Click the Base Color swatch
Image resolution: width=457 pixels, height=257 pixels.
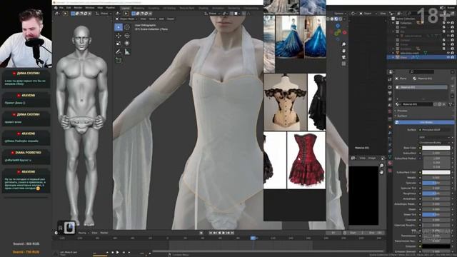coord(436,148)
